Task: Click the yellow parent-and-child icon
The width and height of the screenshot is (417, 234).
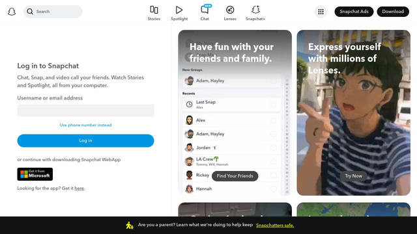Action: tap(130, 226)
